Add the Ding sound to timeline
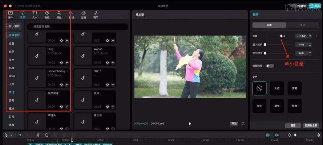Viewport: 323px width, 145px height. pyautogui.click(x=67, y=63)
